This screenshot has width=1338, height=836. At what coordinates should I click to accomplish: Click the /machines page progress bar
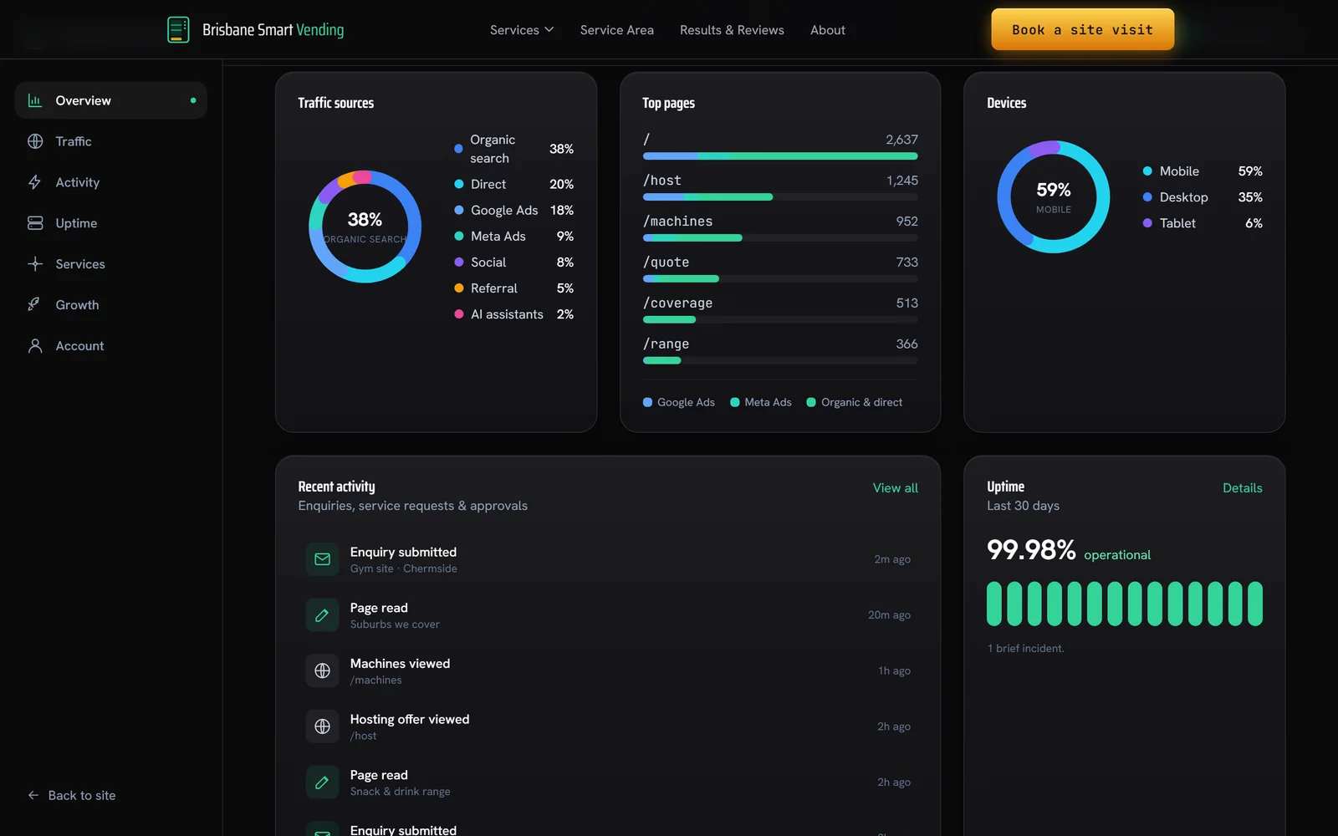[780, 238]
